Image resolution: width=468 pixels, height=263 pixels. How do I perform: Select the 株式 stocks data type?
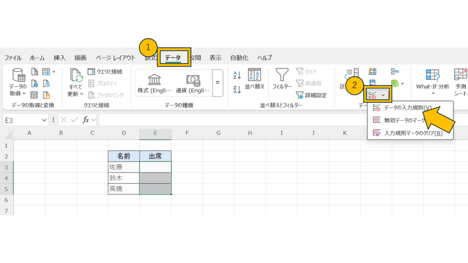(x=154, y=83)
